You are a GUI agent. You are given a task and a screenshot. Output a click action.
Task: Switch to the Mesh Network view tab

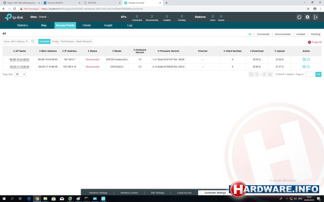tap(84, 41)
